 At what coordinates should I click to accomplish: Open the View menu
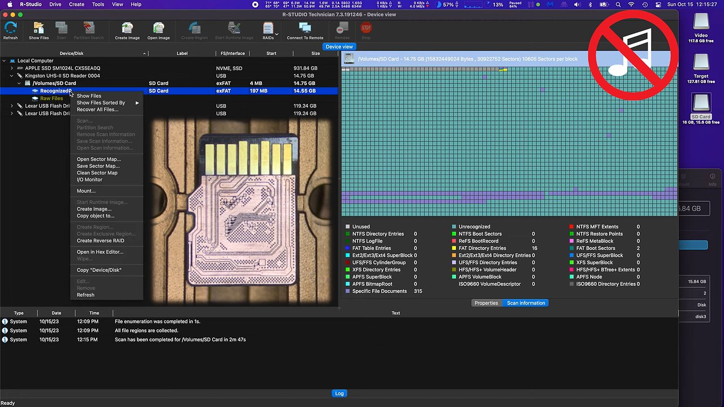click(x=117, y=4)
